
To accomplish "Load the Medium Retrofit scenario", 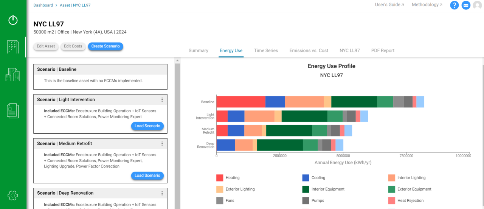I will pyautogui.click(x=147, y=175).
